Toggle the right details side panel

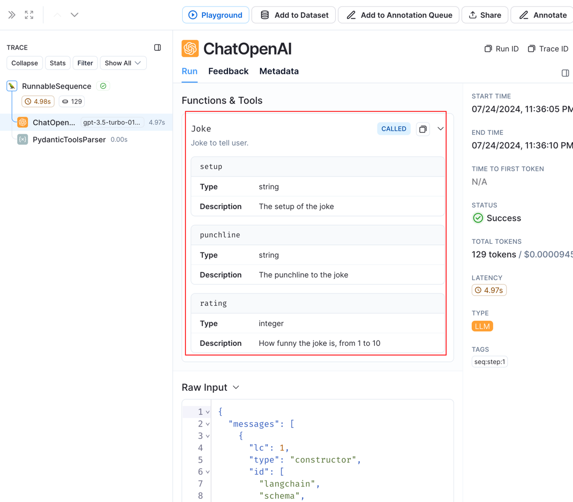coord(566,73)
